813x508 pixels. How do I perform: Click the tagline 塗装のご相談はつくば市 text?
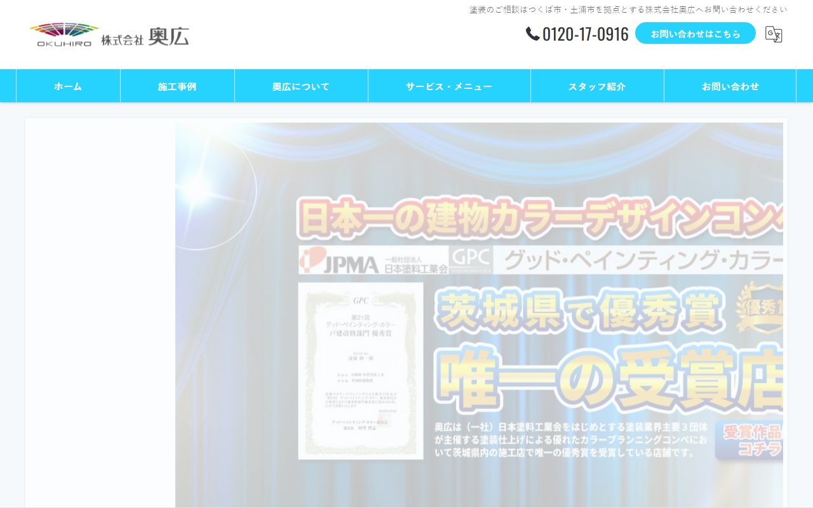coord(628,10)
